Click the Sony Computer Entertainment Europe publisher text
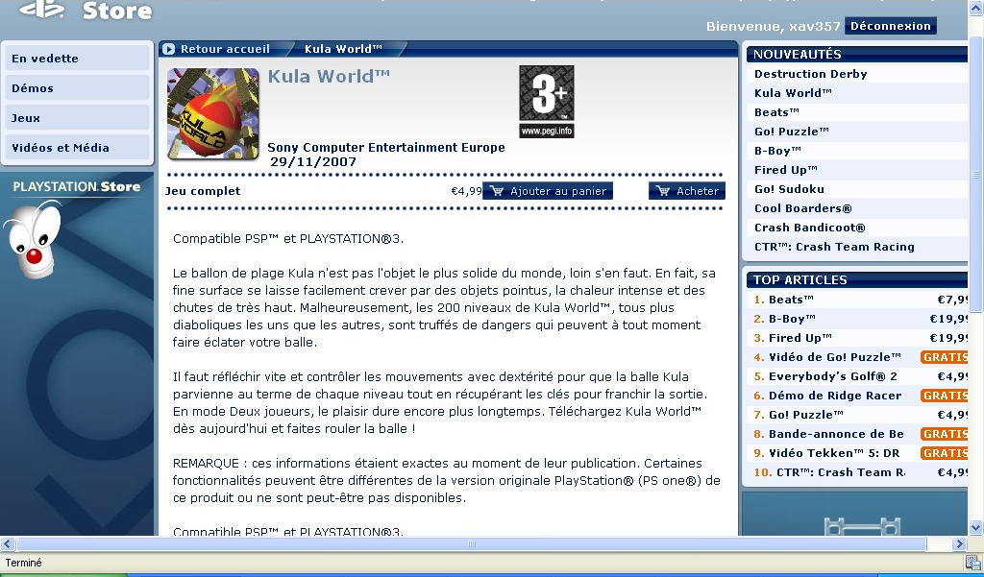This screenshot has width=984, height=577. coord(386,148)
